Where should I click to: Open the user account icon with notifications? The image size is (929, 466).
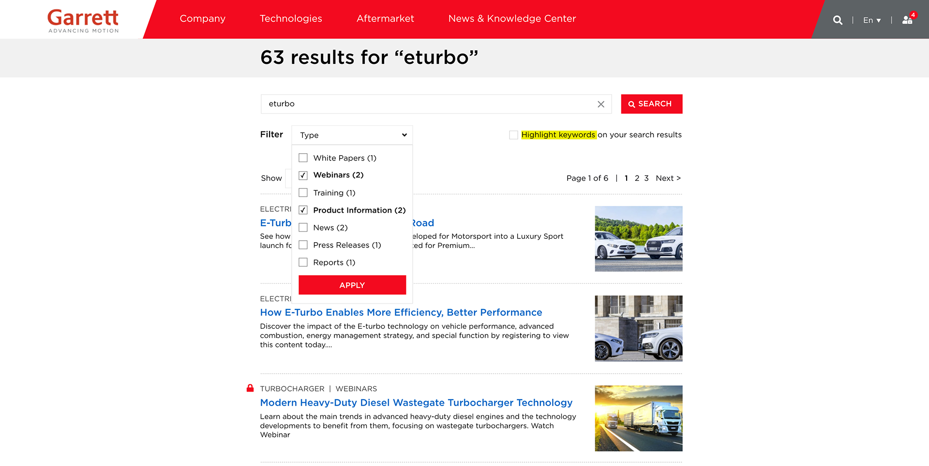pyautogui.click(x=908, y=19)
